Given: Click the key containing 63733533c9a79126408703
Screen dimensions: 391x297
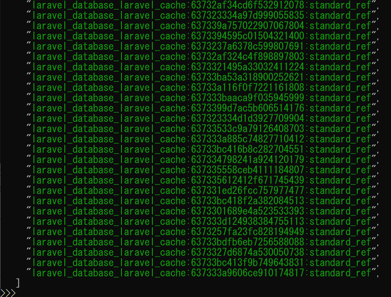Looking at the screenshot, I should pyautogui.click(x=201, y=129).
